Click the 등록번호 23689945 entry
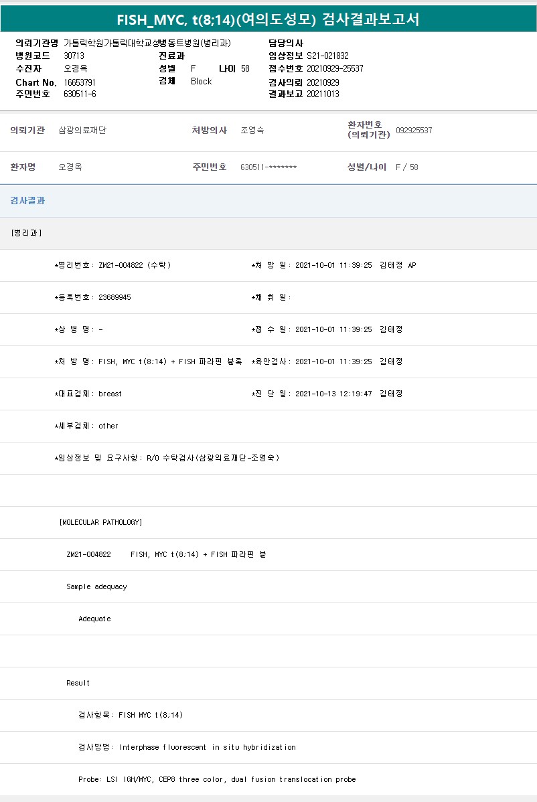537x802 pixels. [92, 297]
